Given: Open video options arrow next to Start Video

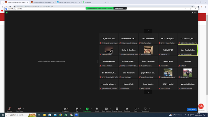Looking at the screenshot, I should [x=24, y=109].
